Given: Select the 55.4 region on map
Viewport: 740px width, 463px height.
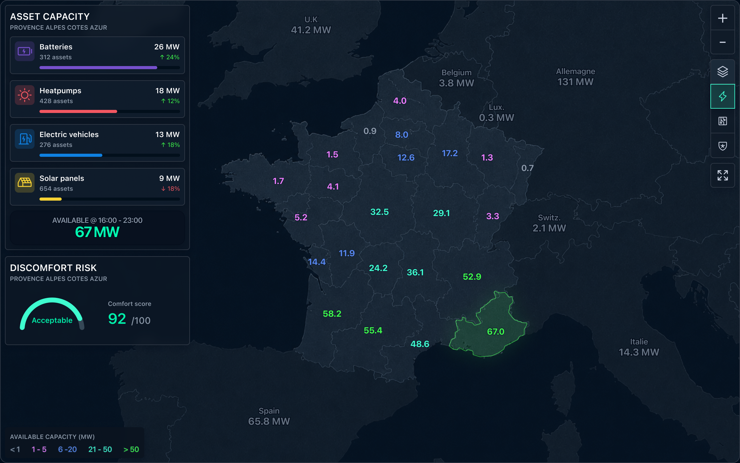Looking at the screenshot, I should click(x=373, y=330).
